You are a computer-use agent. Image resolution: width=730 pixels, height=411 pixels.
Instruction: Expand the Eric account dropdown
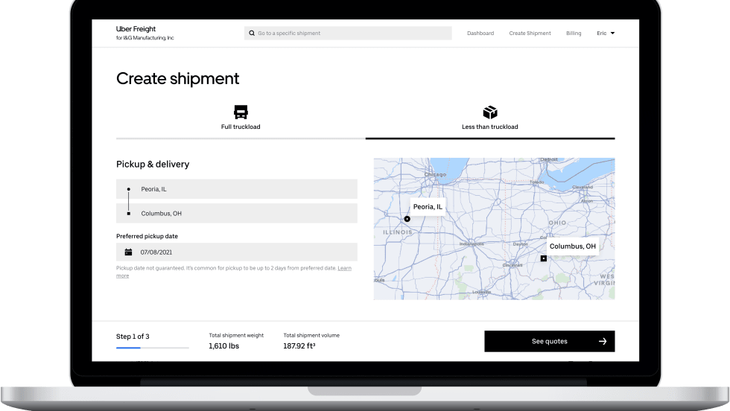(x=606, y=34)
